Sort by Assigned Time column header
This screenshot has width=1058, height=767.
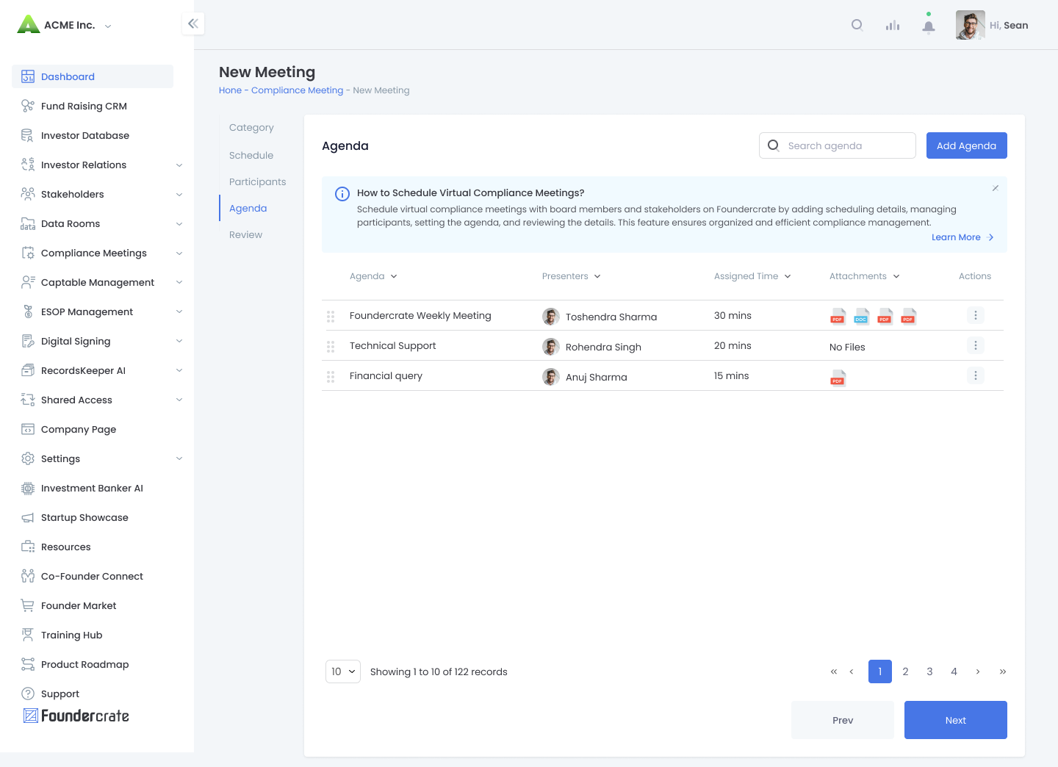(x=752, y=276)
